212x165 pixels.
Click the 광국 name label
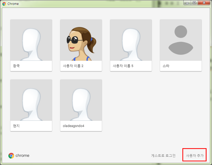click(16, 66)
